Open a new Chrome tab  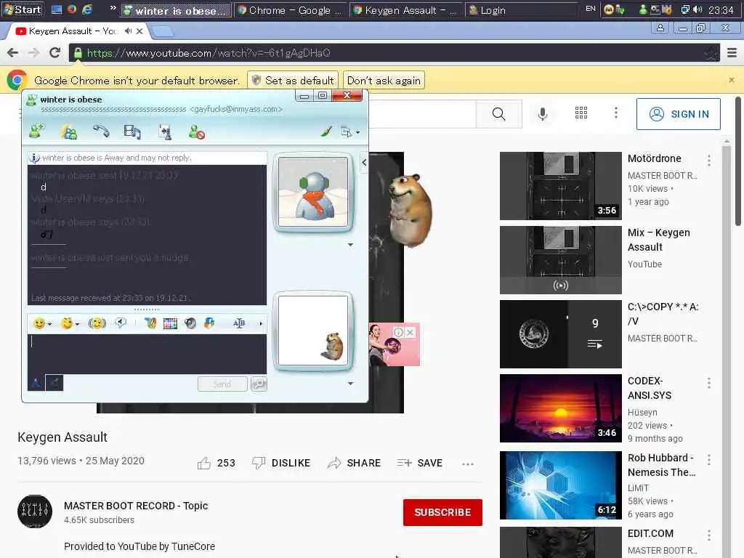(163, 31)
